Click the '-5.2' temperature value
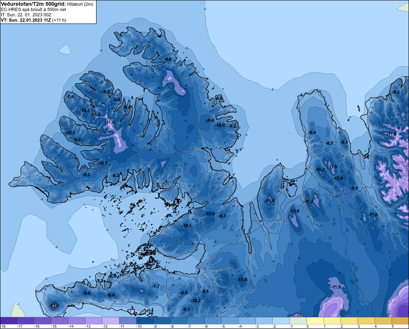The height and width of the screenshot is (329, 409). point(100,281)
